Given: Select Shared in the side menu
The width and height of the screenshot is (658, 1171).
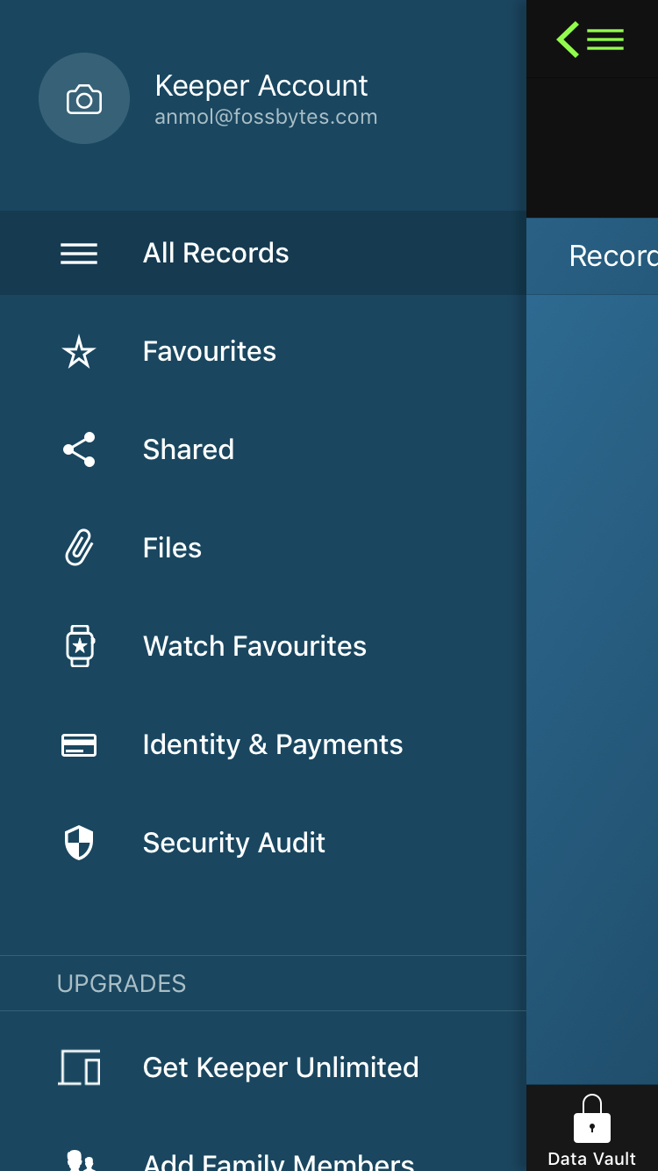Looking at the screenshot, I should [x=189, y=449].
